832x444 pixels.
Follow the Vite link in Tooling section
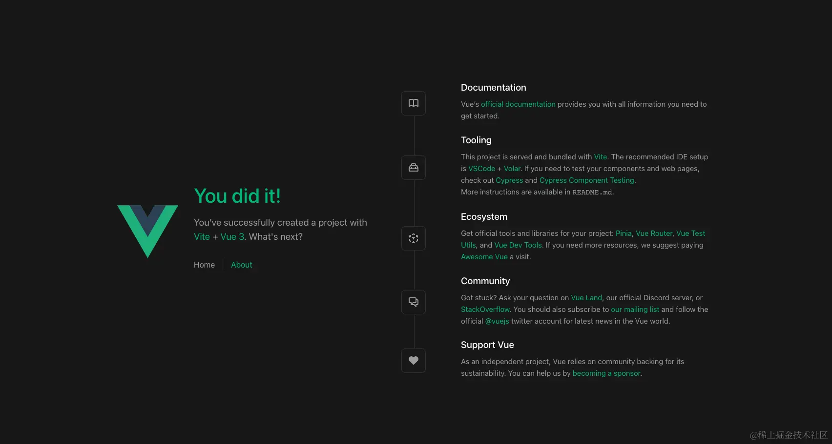(x=601, y=157)
